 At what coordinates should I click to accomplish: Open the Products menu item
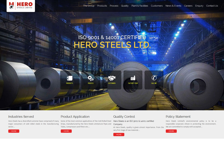pos(102,6)
